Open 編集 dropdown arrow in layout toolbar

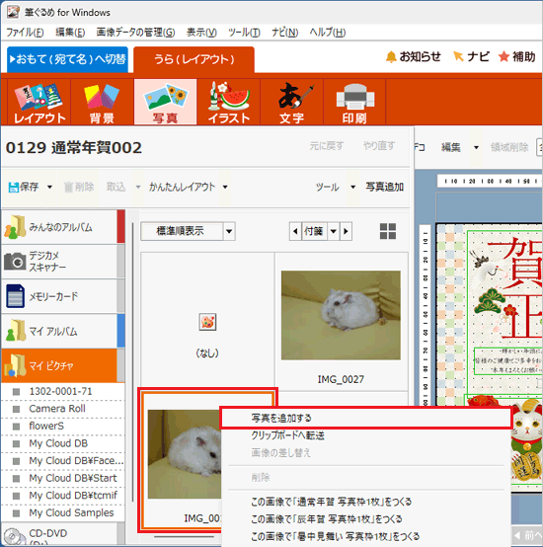pos(476,147)
